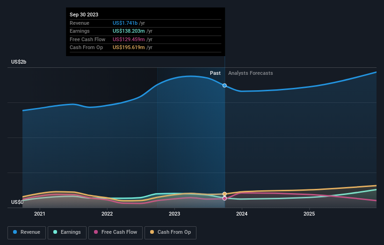Click the US$0 y-axis label
Viewport: 384px width, 245px height.
[x=17, y=202]
